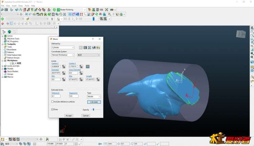Lock the Length value

point(98,79)
